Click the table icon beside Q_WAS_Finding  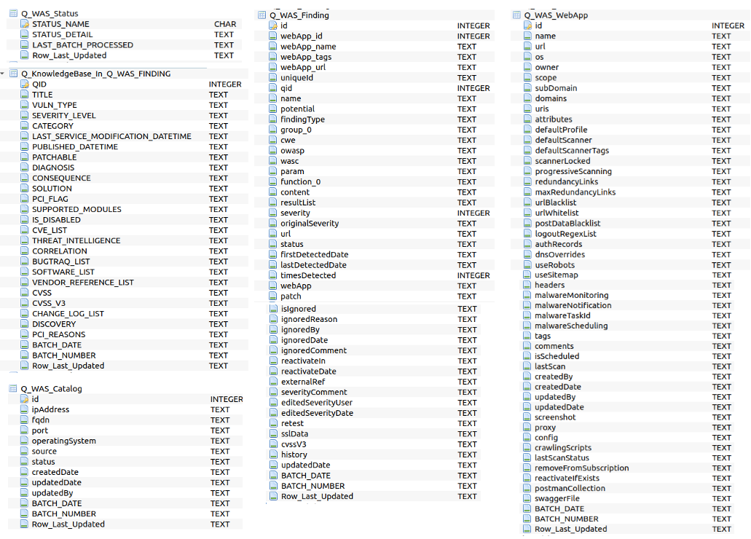pos(262,15)
